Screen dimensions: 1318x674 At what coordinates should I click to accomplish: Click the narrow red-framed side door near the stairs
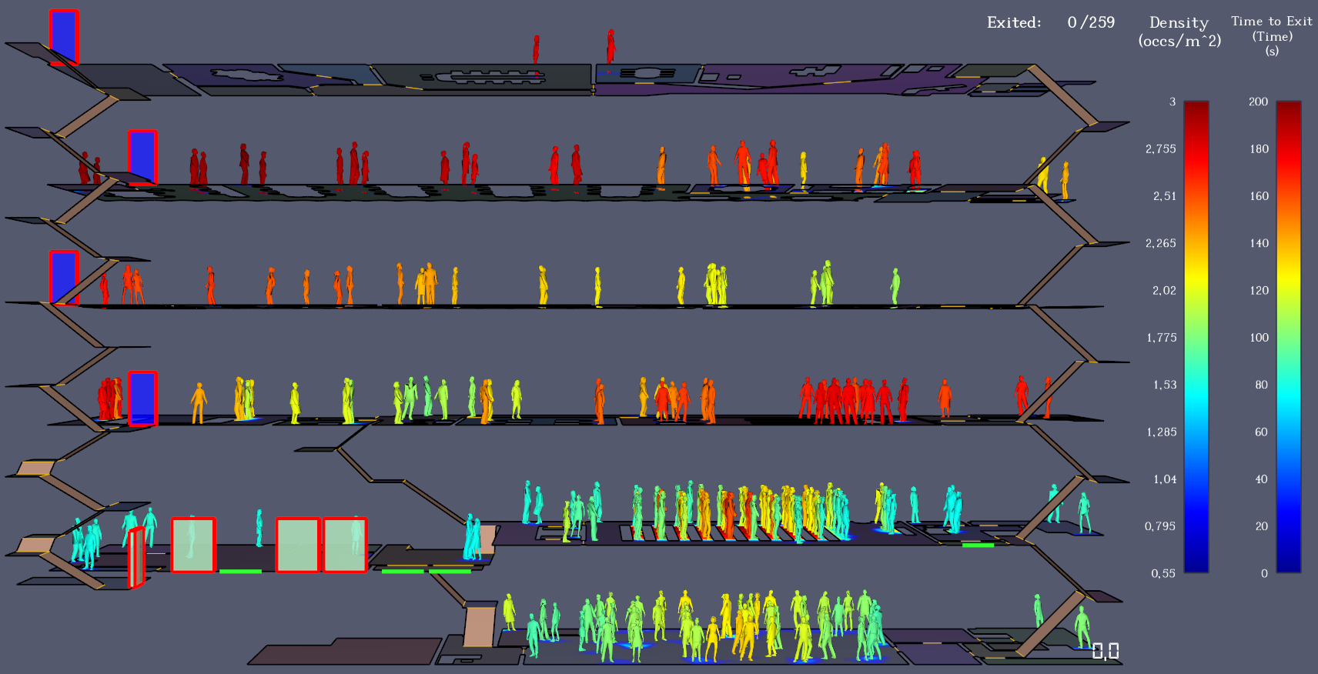pyautogui.click(x=135, y=558)
